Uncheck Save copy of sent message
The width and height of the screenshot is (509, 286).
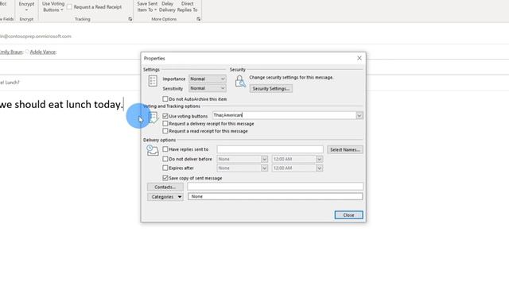tap(165, 178)
